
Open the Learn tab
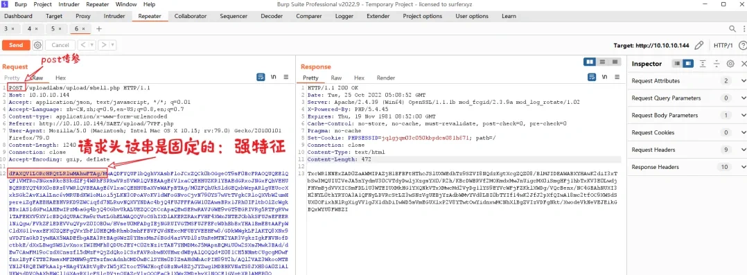click(509, 16)
